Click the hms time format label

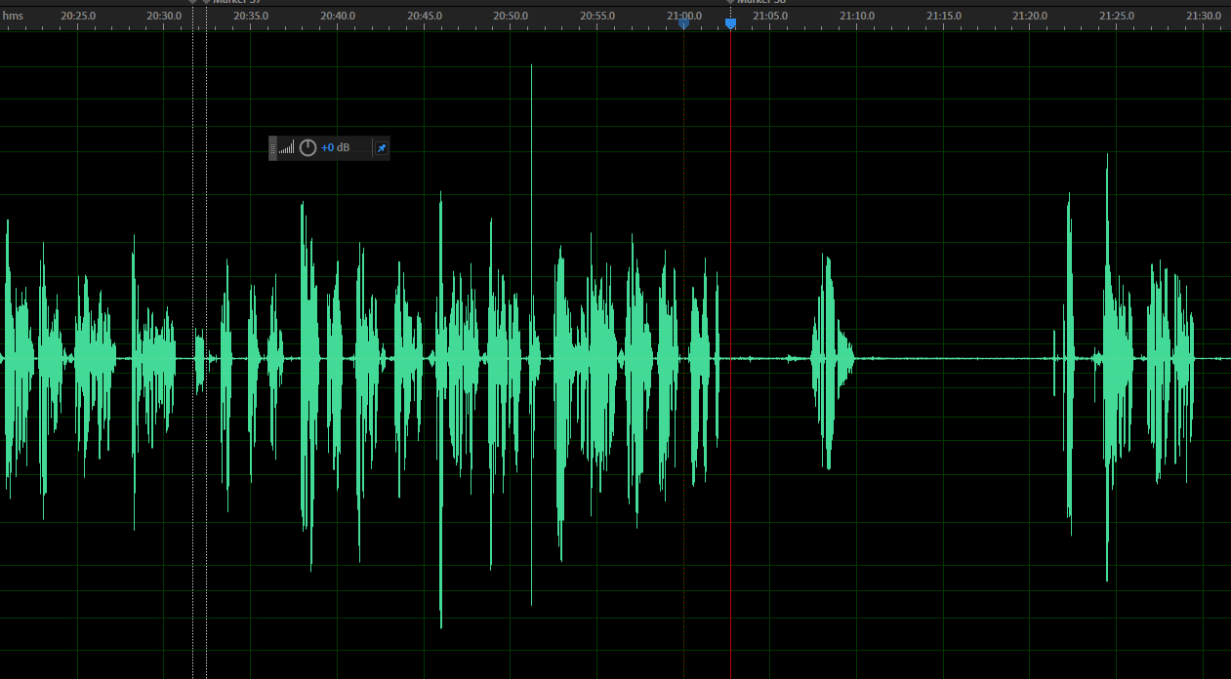tap(13, 16)
